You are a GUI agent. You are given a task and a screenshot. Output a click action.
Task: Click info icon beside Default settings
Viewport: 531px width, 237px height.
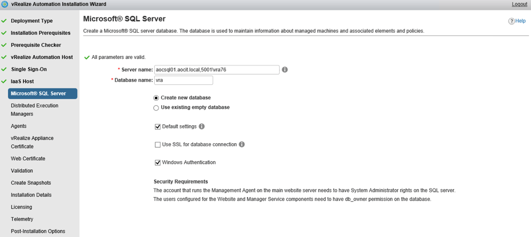[202, 126]
